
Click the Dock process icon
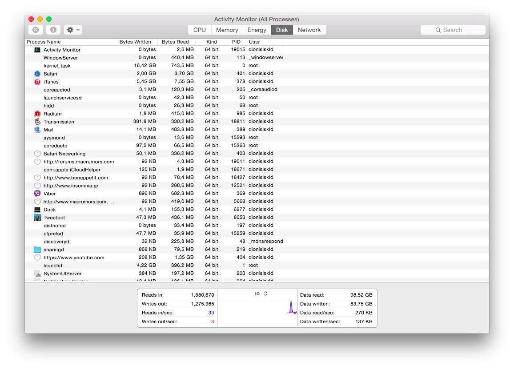coord(37,210)
